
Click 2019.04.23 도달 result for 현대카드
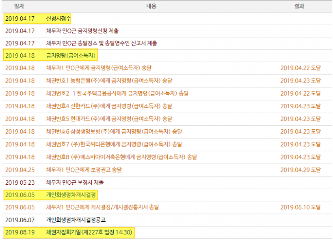click(301, 119)
